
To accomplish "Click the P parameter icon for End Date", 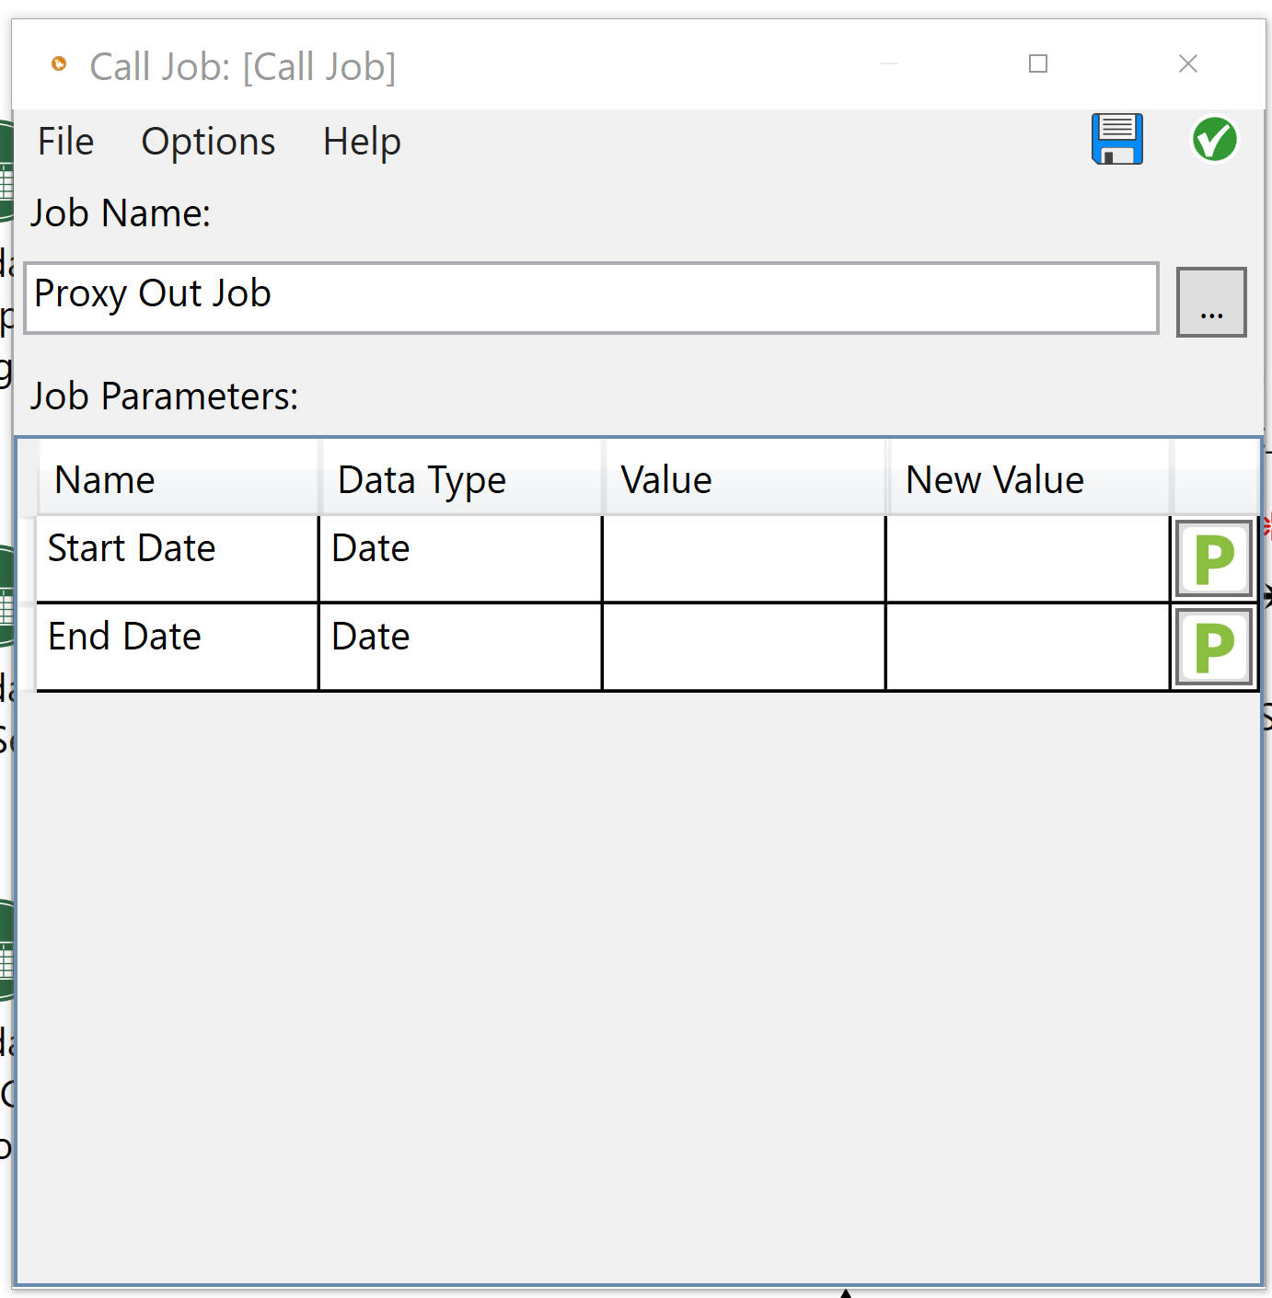I will point(1213,645).
